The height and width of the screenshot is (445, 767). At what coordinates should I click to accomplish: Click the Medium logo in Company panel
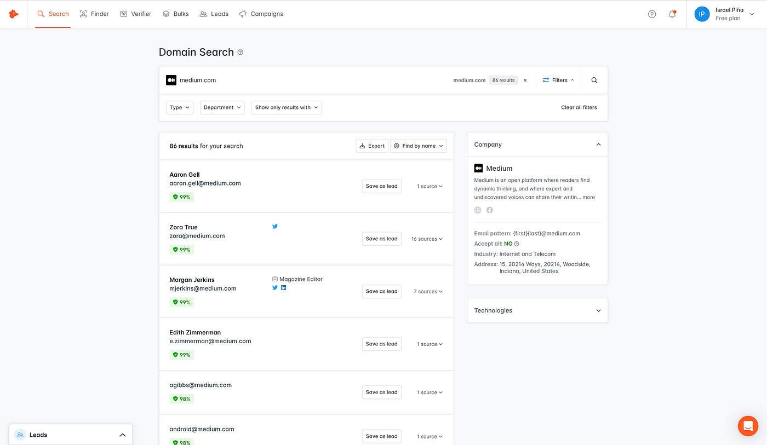click(x=478, y=169)
